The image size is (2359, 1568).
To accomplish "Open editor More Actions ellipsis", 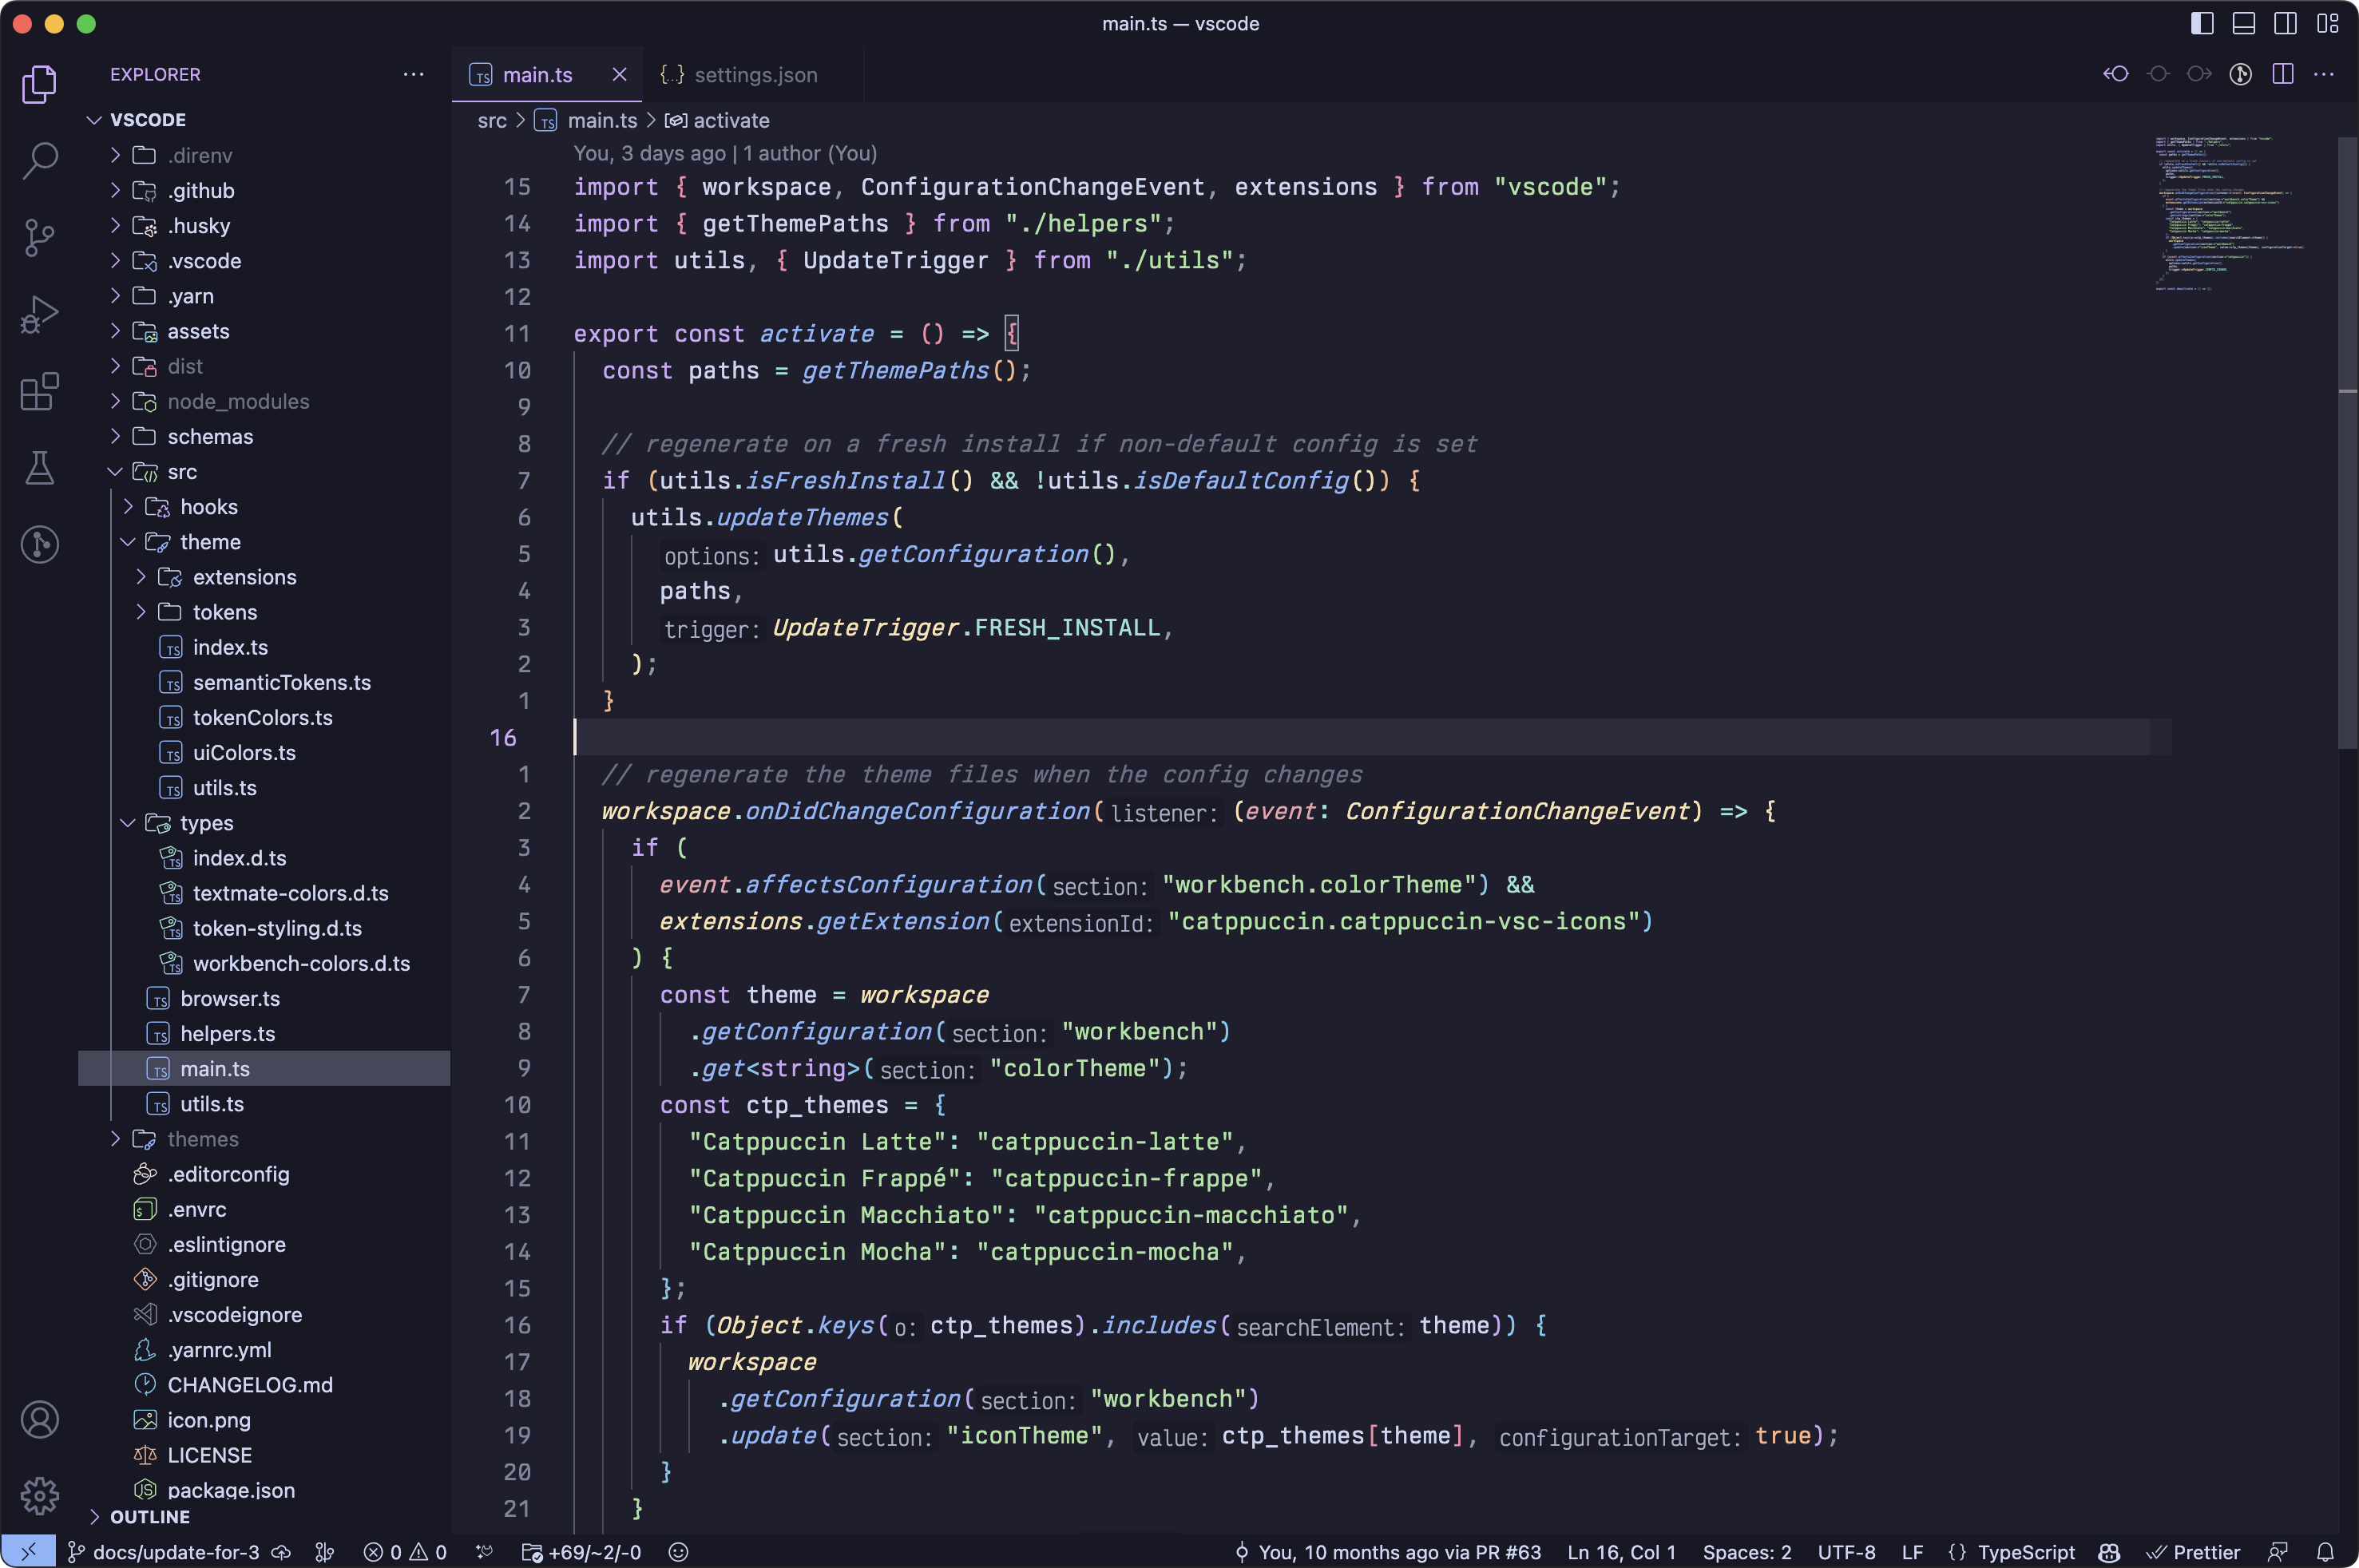I will (2324, 74).
